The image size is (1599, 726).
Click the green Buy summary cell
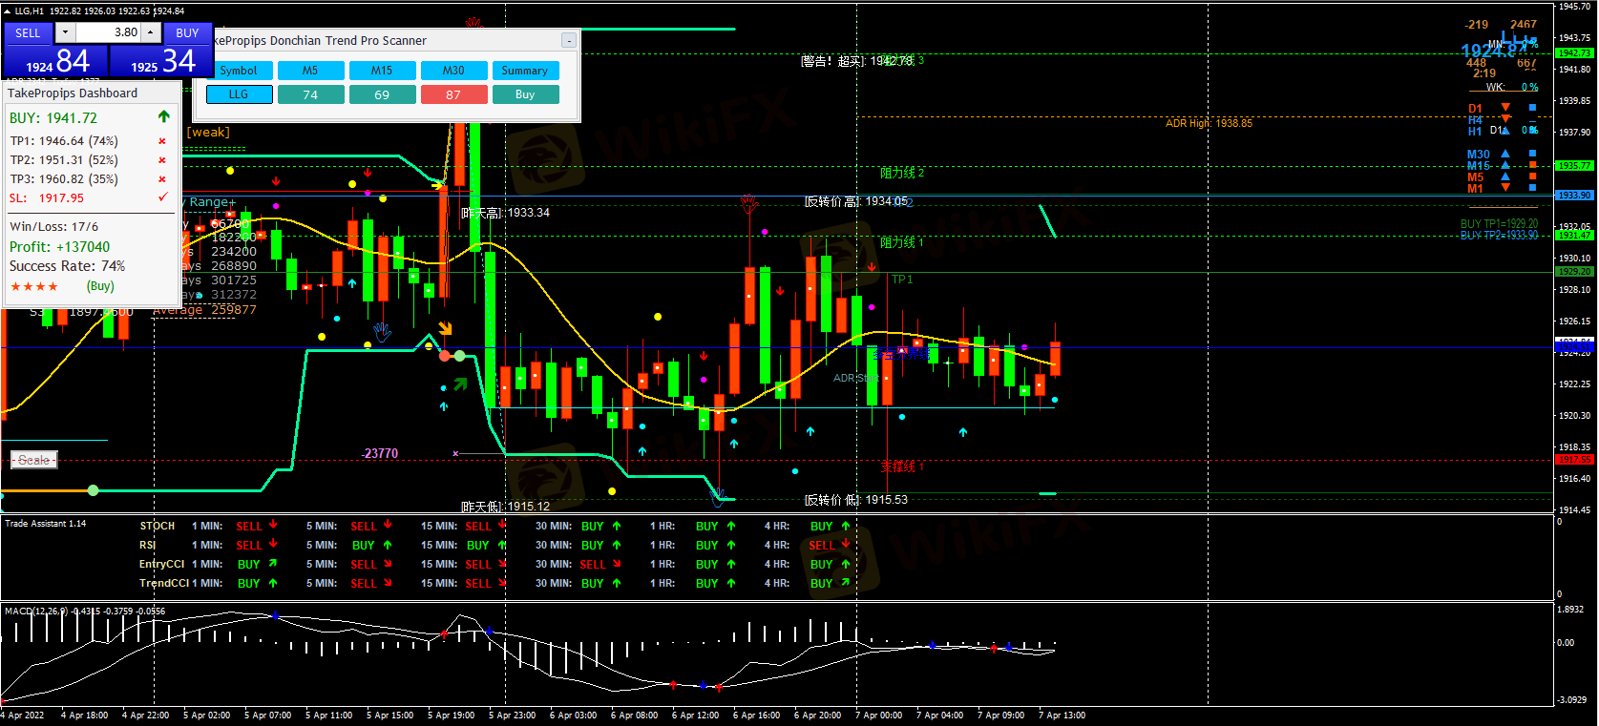[525, 94]
